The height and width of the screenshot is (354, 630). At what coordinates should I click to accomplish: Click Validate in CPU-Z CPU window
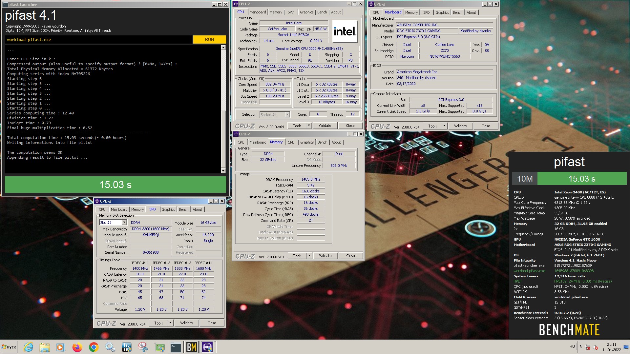click(325, 126)
